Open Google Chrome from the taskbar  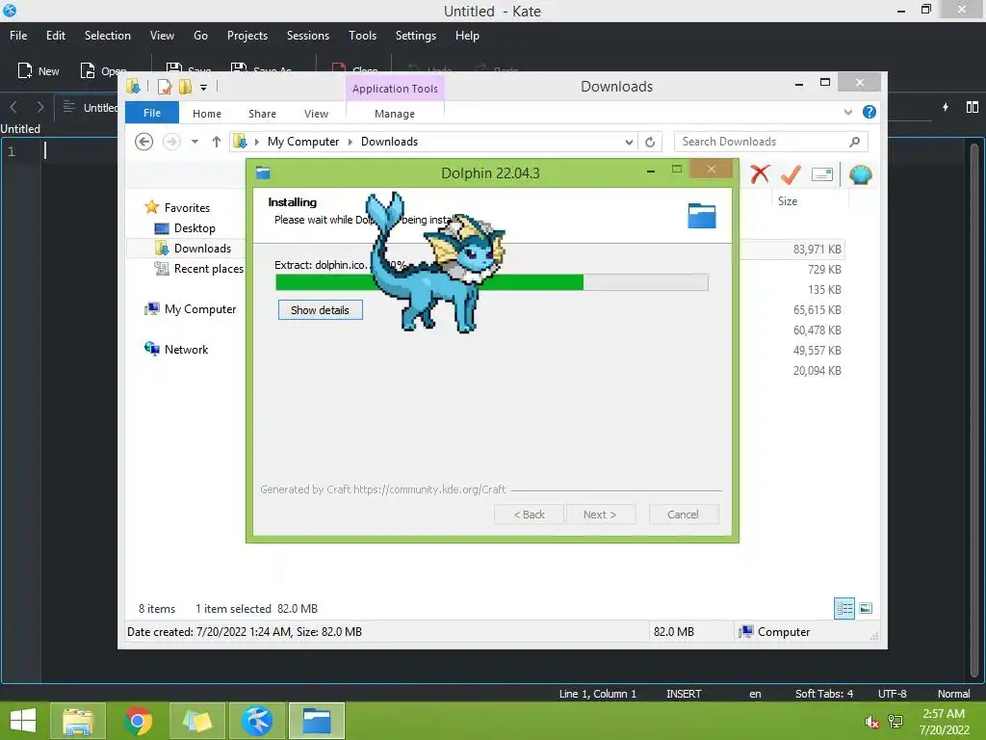coord(138,721)
